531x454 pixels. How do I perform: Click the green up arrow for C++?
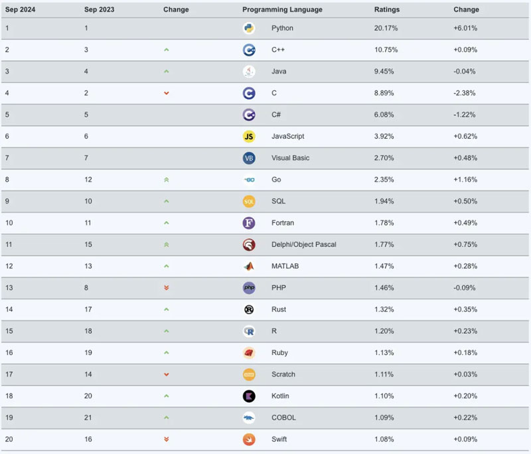pyautogui.click(x=167, y=50)
